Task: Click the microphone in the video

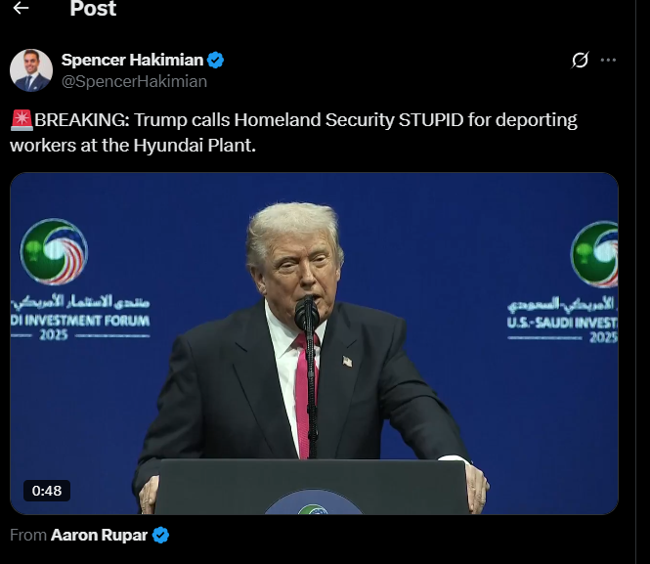Action: point(307,313)
